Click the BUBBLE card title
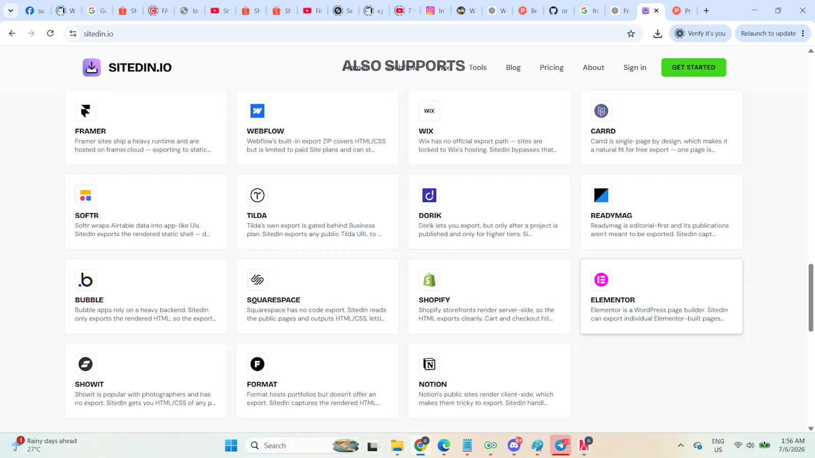 [89, 300]
